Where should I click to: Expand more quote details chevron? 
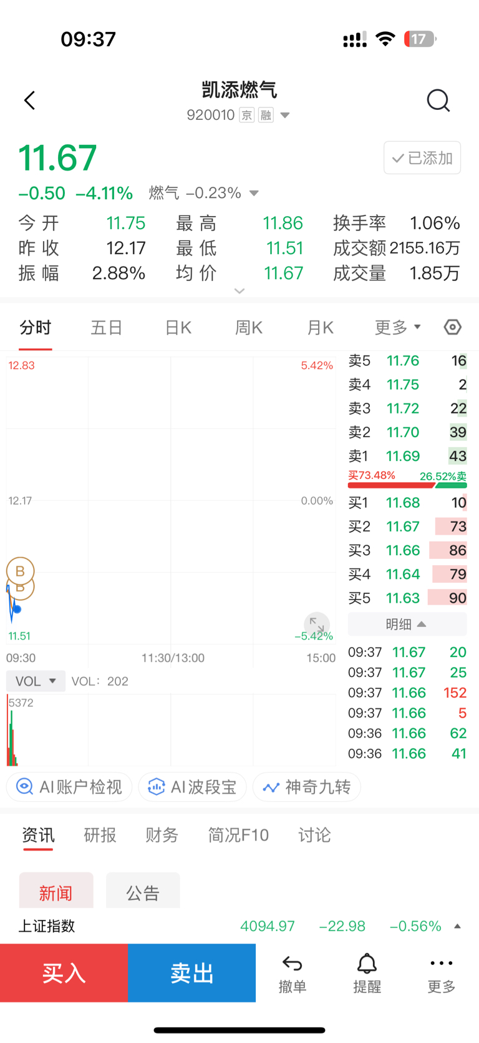click(239, 291)
